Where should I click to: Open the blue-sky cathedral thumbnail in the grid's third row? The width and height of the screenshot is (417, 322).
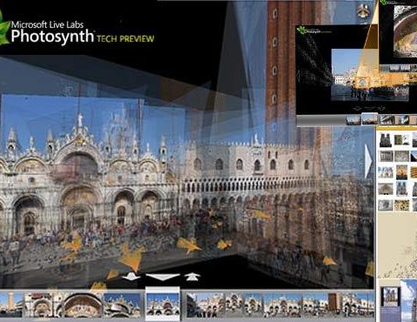click(x=386, y=172)
